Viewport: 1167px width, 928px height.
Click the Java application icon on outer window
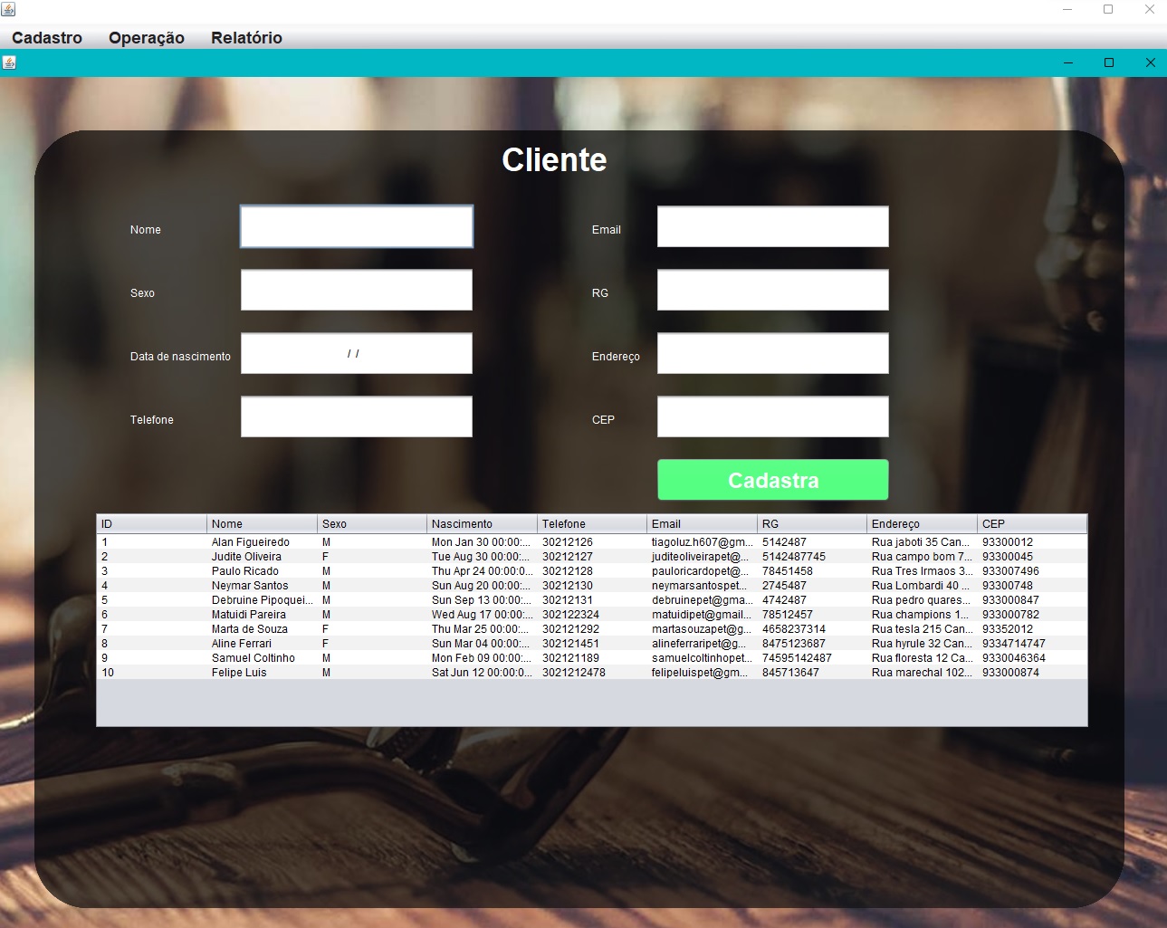pos(9,9)
